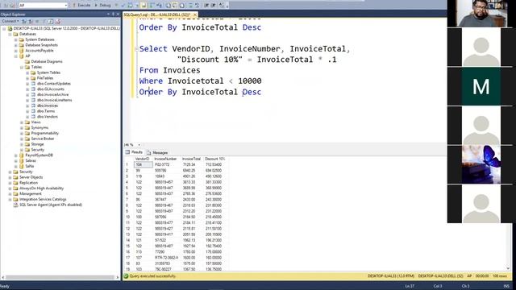The height and width of the screenshot is (290, 516).
Task: Click the participant tile with letter M
Action: (x=481, y=86)
